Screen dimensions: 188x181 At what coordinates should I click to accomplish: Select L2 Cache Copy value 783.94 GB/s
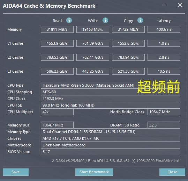pos(128,57)
